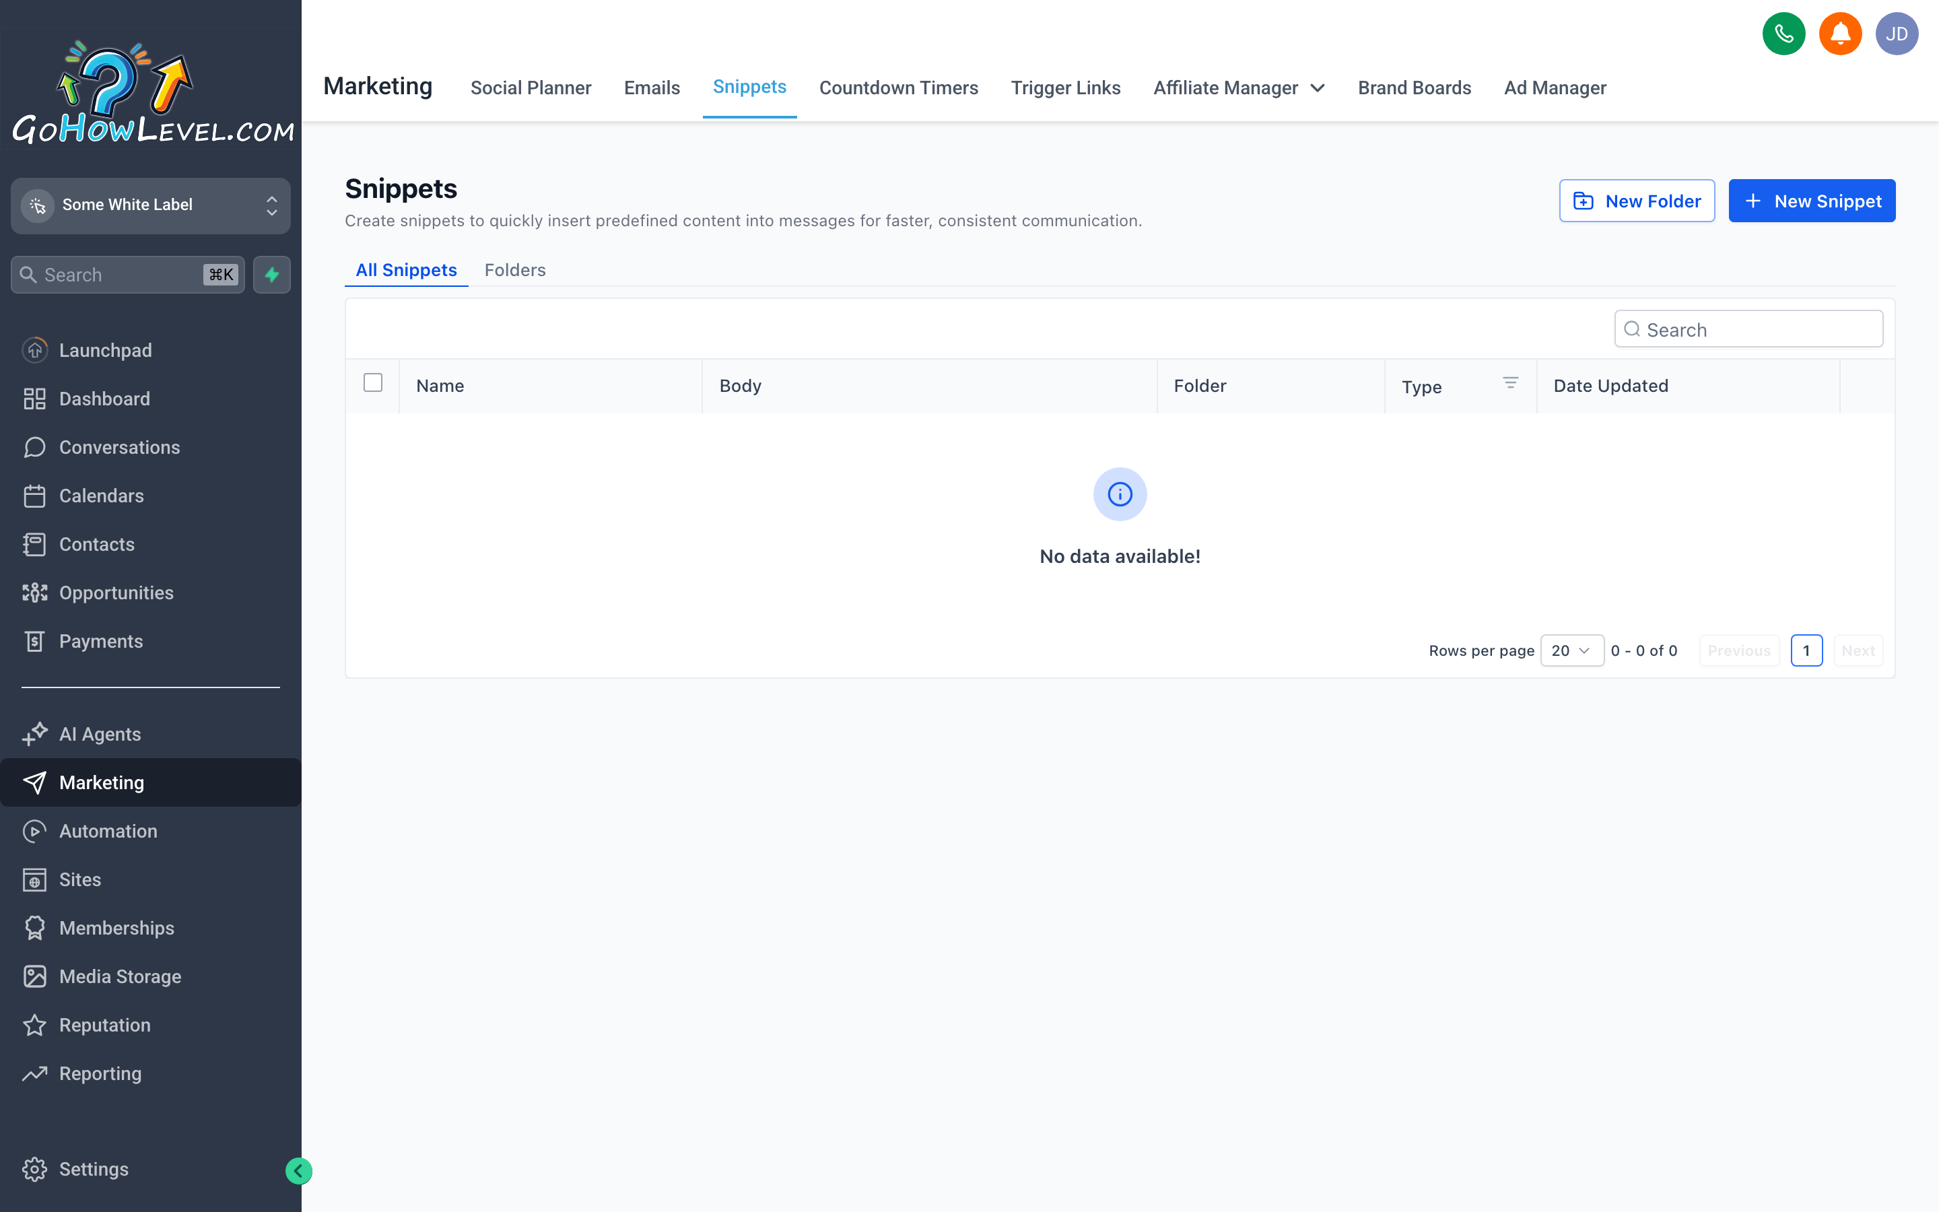The image size is (1939, 1212).
Task: Open Reporting in the sidebar
Action: click(151, 1073)
